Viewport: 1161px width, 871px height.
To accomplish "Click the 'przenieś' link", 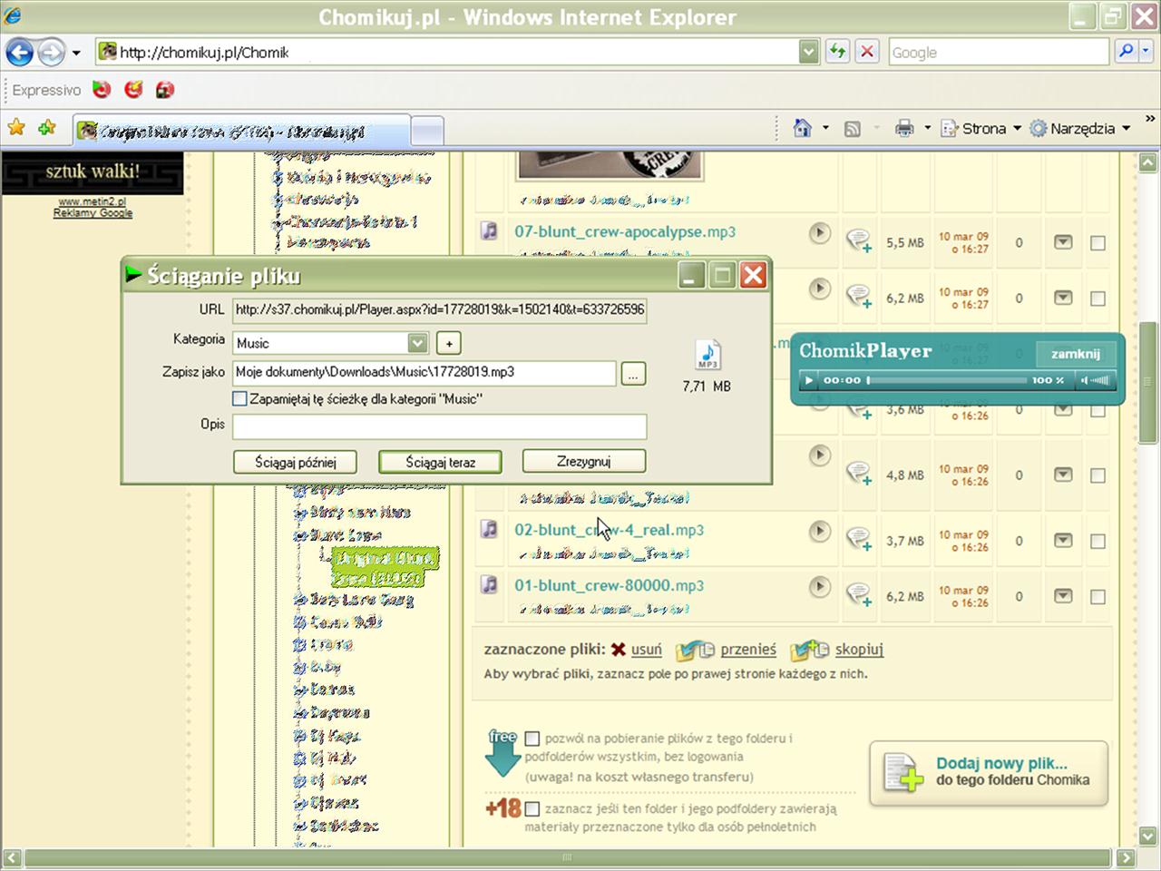I will click(748, 650).
